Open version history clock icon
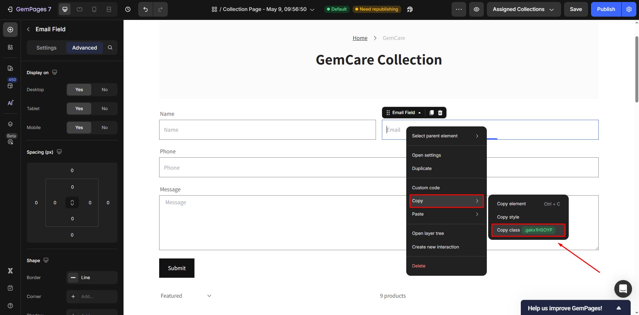Viewport: 639px width, 315px height. tap(128, 9)
